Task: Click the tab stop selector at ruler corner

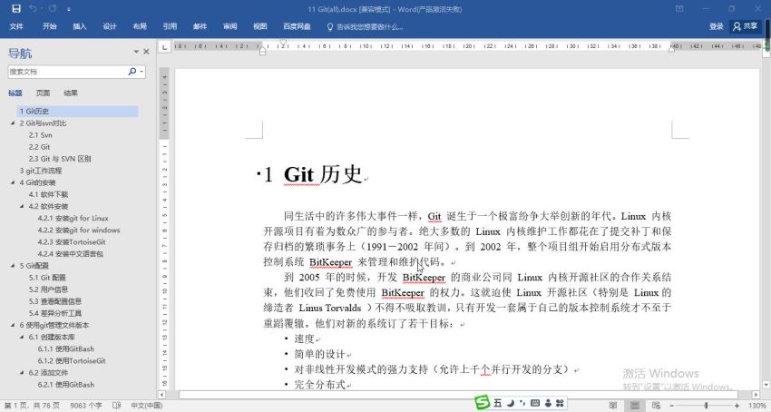Action: (x=164, y=47)
